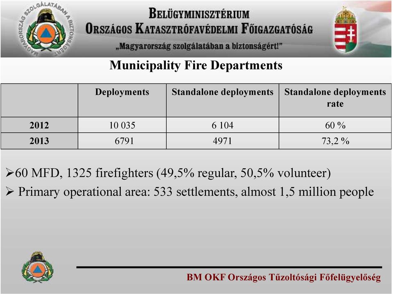The height and width of the screenshot is (294, 393).
Task: Select the '60 %' rate cell
Action: pyautogui.click(x=335, y=125)
